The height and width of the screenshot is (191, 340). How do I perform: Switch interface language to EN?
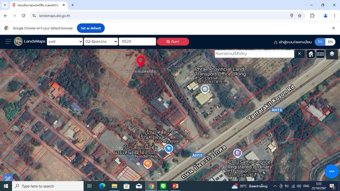point(330,42)
